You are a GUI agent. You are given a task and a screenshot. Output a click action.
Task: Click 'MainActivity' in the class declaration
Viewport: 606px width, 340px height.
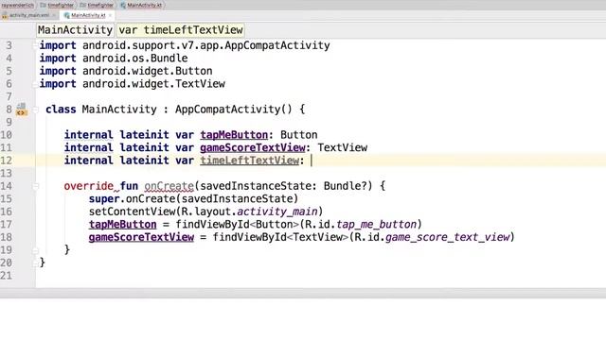point(119,110)
